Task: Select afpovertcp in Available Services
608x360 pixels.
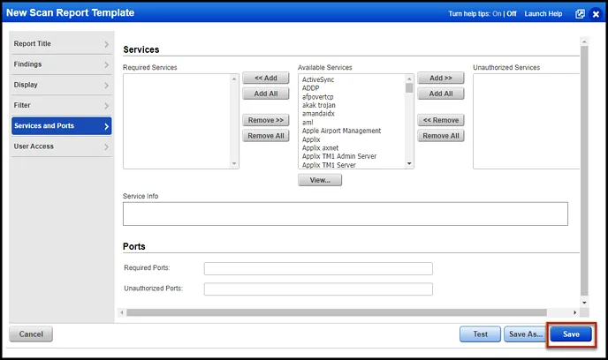Action: click(x=317, y=97)
